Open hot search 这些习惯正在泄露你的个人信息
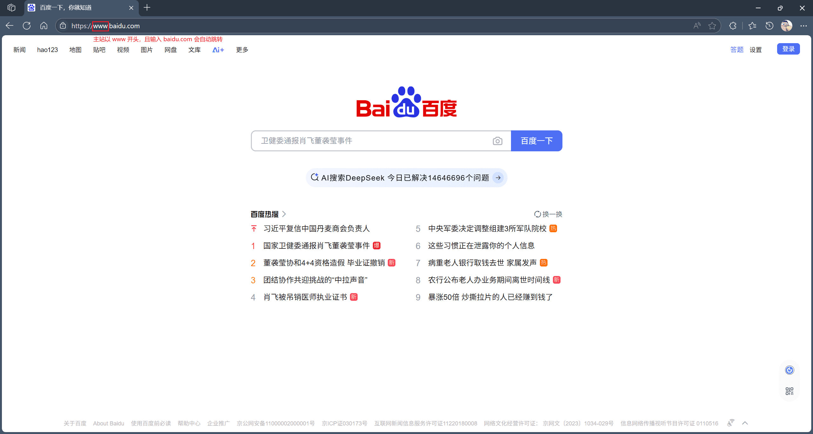 pos(481,246)
